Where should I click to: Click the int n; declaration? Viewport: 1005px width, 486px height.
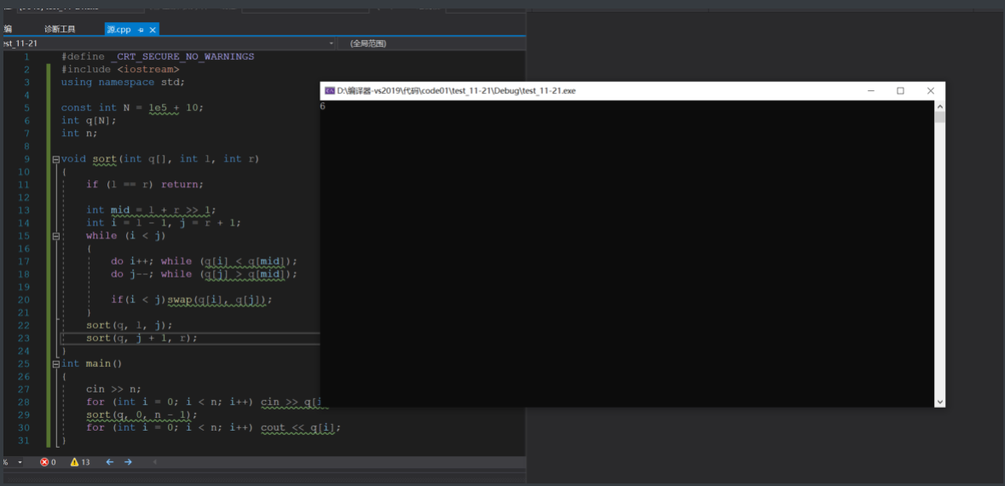(x=79, y=133)
